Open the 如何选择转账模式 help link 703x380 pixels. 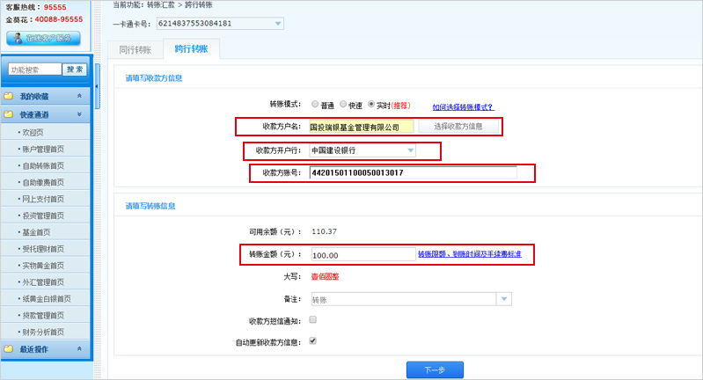(463, 107)
